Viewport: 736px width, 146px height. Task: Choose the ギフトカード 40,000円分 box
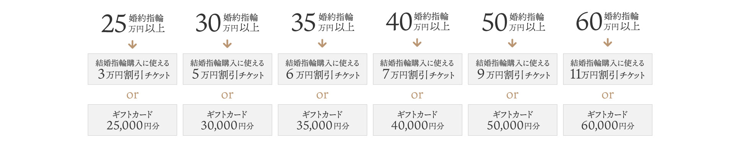[x=417, y=120]
